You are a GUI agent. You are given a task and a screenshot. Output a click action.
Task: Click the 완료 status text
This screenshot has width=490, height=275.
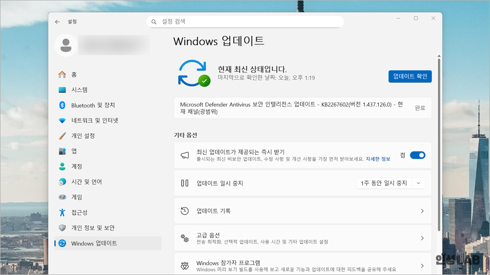[x=419, y=108]
